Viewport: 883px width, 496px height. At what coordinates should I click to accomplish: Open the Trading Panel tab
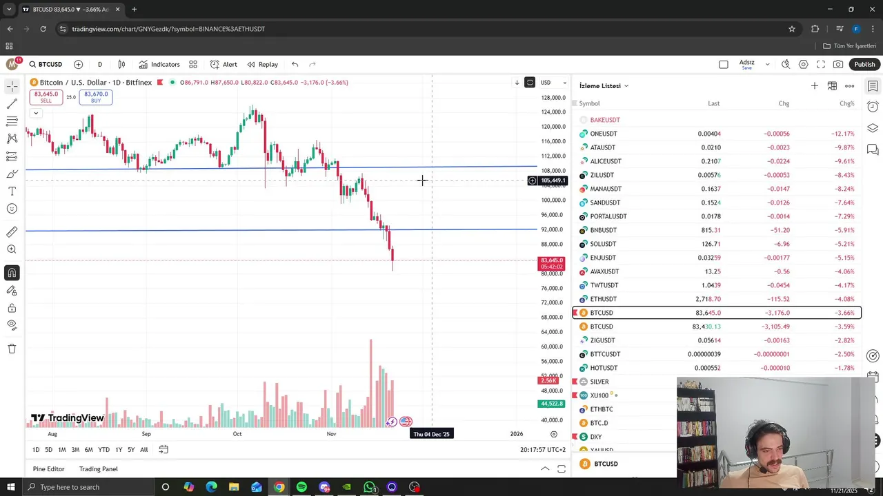[99, 469]
